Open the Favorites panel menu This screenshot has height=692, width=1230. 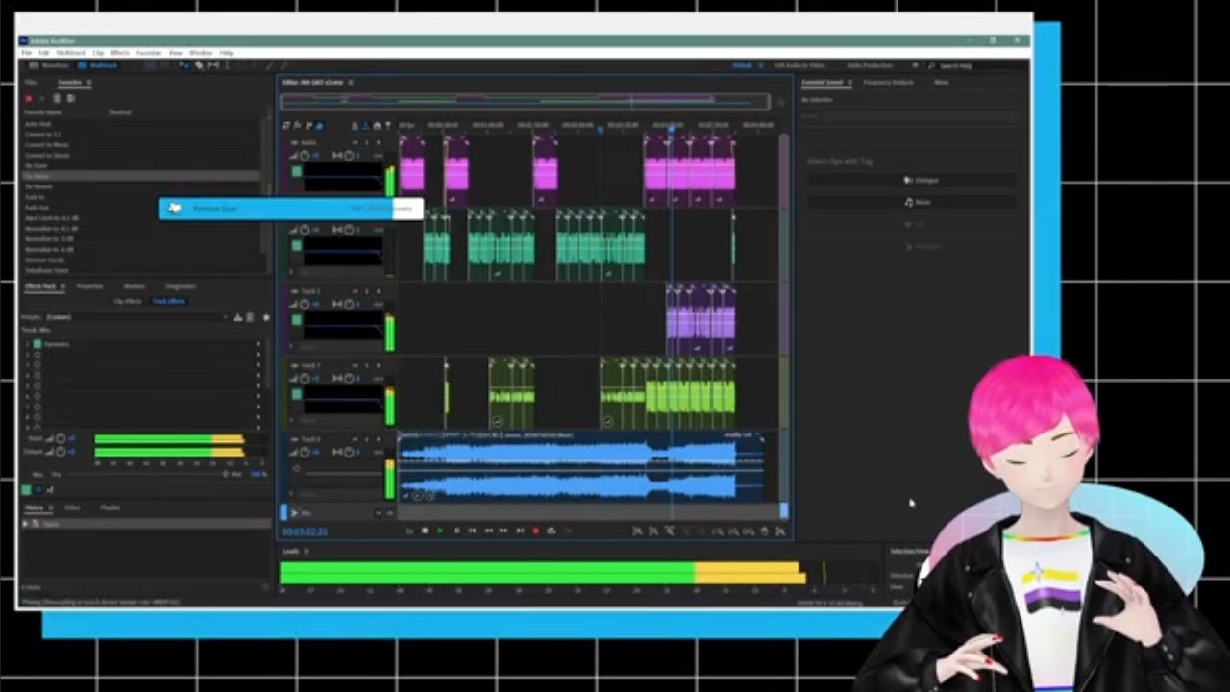click(89, 83)
